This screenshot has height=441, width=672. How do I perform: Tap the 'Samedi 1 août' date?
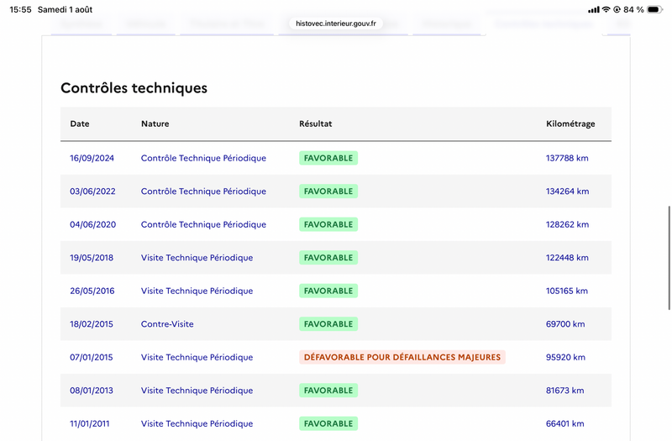(x=66, y=9)
